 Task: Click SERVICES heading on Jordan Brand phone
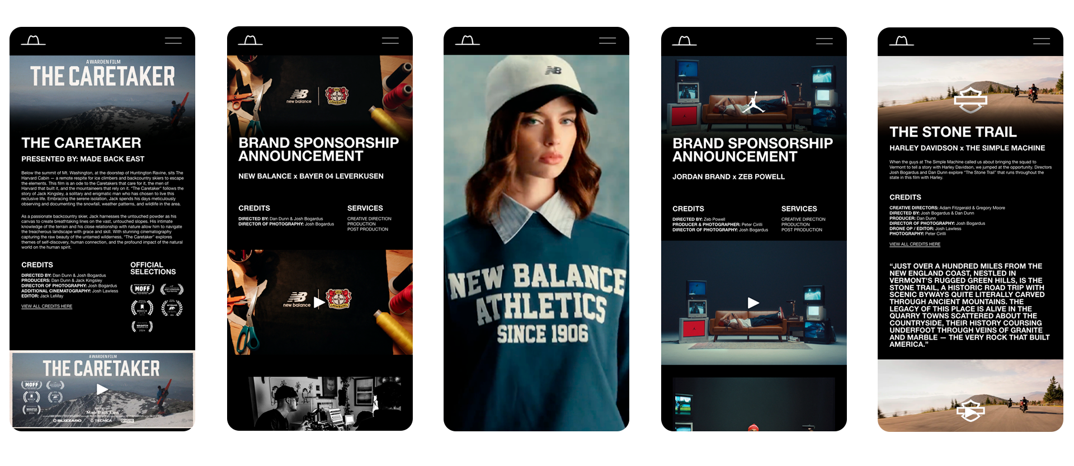(799, 209)
